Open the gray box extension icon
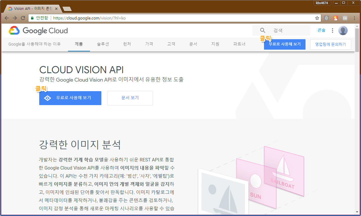The image size is (361, 216). (x=345, y=18)
